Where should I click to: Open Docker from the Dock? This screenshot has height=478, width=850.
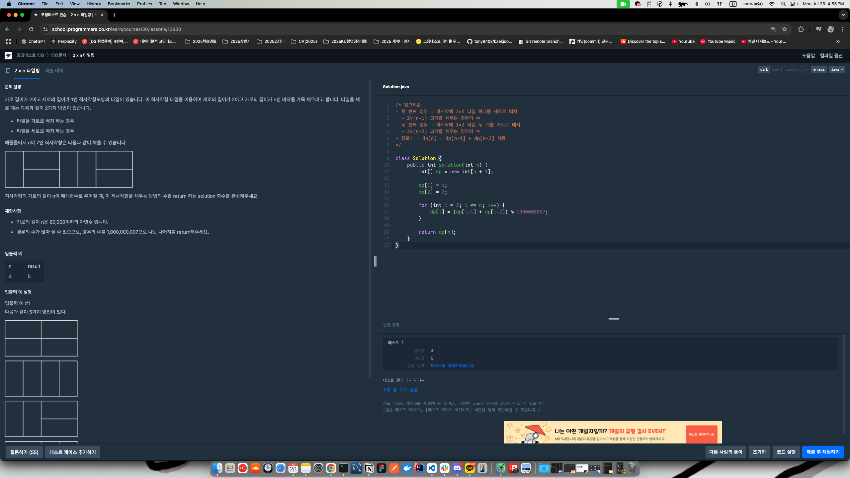tap(407, 468)
